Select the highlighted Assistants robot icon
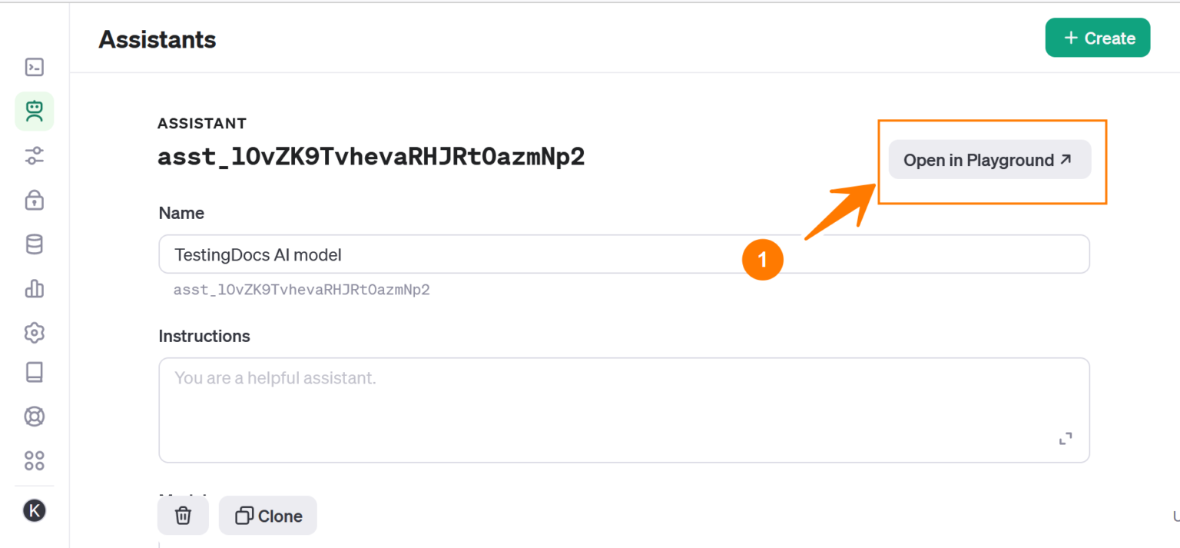The image size is (1180, 548). pos(34,111)
